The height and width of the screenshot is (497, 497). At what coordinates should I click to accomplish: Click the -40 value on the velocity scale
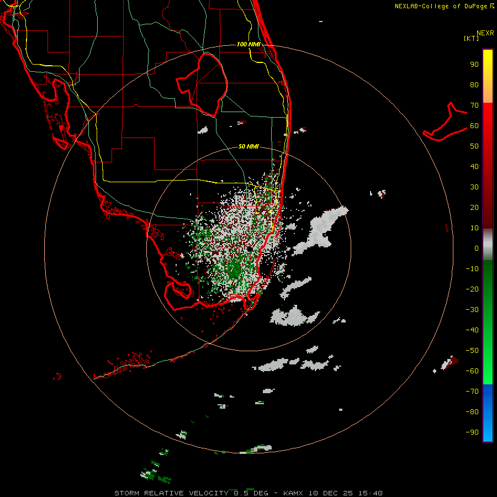(x=472, y=330)
